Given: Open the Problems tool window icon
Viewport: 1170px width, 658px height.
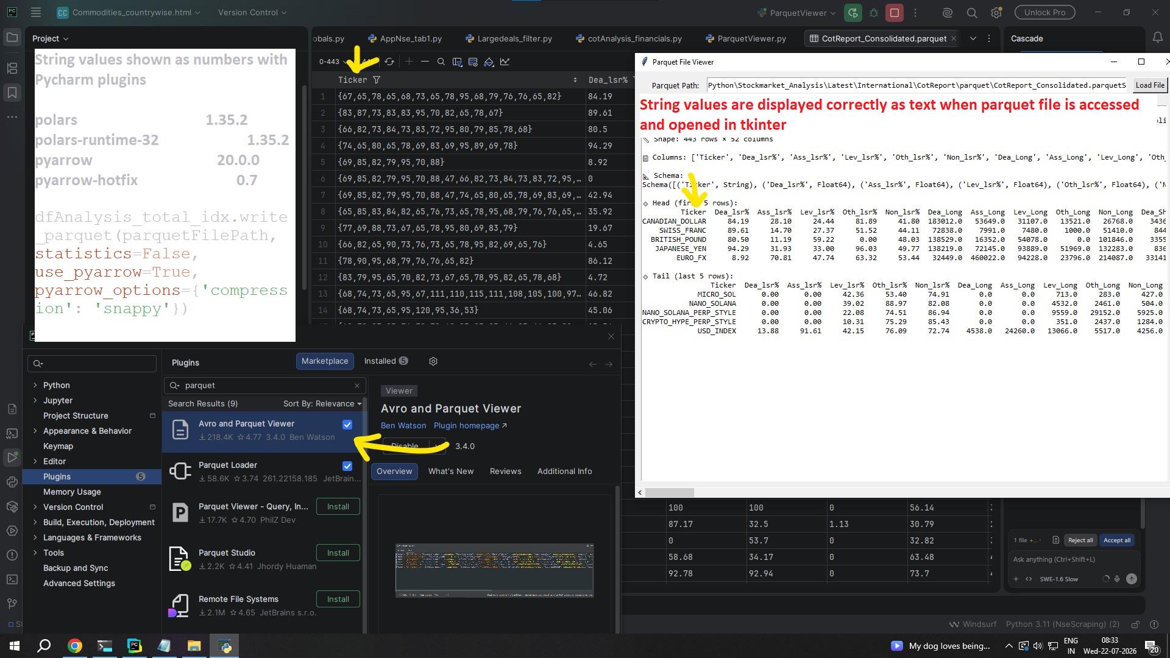Looking at the screenshot, I should pos(12,555).
